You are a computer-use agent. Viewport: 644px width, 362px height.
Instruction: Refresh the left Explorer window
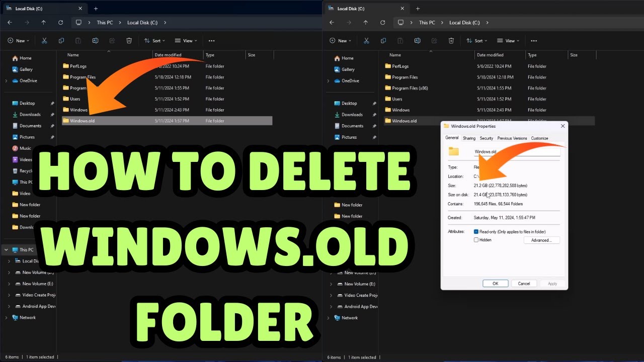(61, 23)
